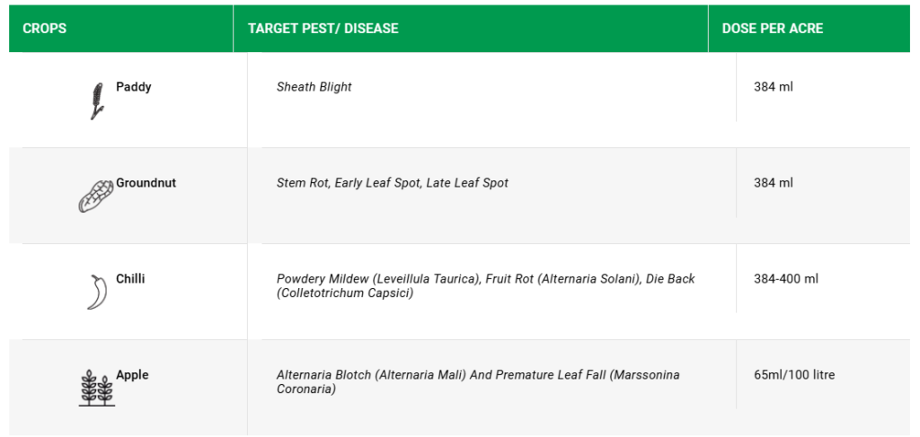Click the Paddy dose 384 ml
This screenshot has width=920, height=437.
click(774, 87)
